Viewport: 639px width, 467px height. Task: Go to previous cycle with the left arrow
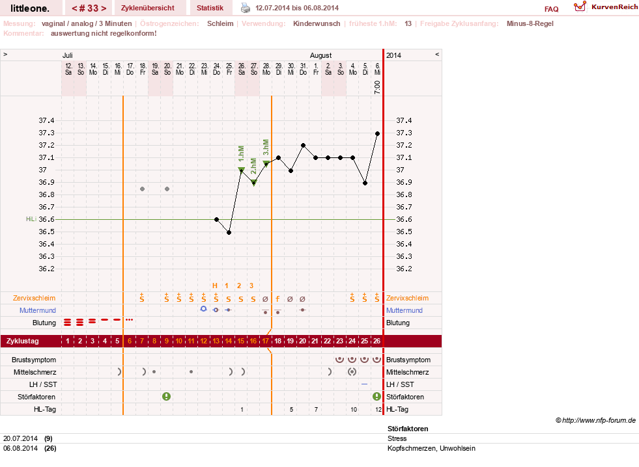point(74,8)
